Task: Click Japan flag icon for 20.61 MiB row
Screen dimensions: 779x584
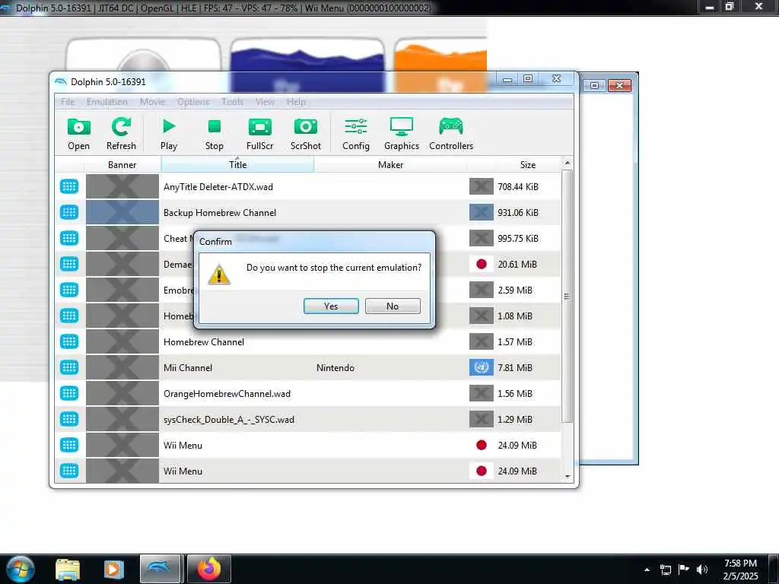Action: click(x=481, y=264)
